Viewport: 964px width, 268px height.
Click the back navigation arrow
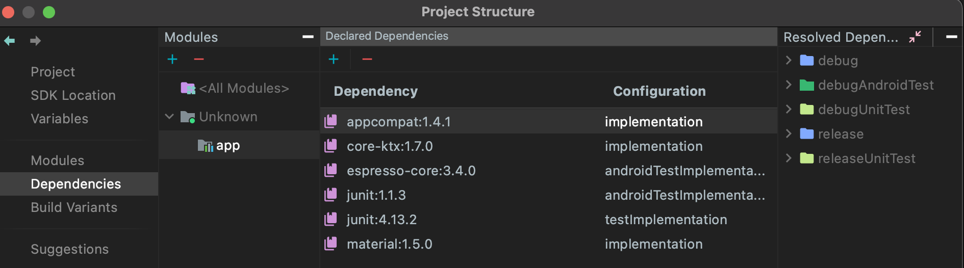coord(10,41)
